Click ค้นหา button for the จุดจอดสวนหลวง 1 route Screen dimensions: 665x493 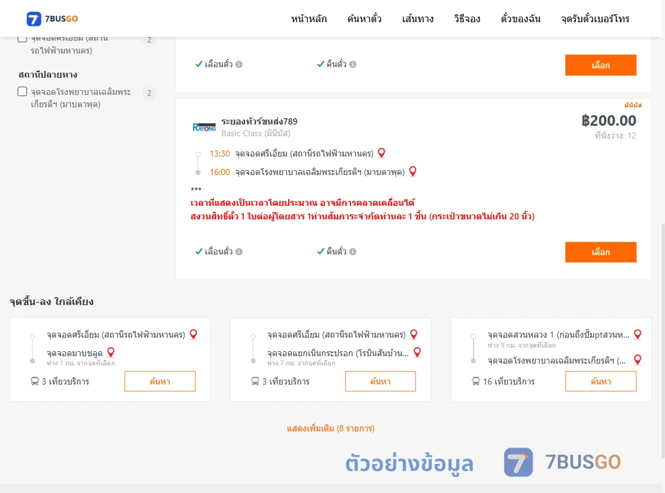600,381
